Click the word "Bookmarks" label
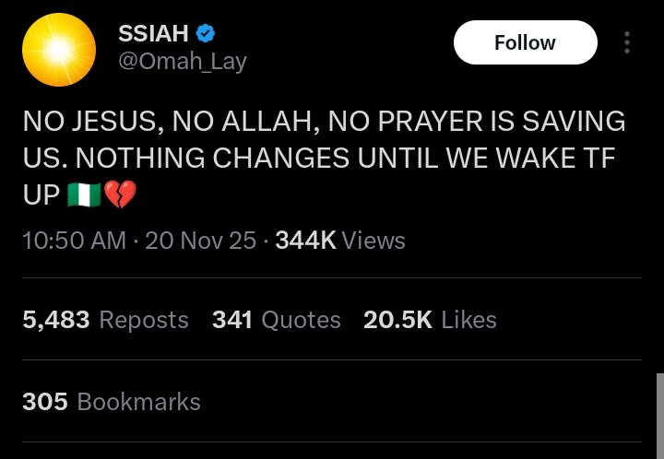 (138, 402)
